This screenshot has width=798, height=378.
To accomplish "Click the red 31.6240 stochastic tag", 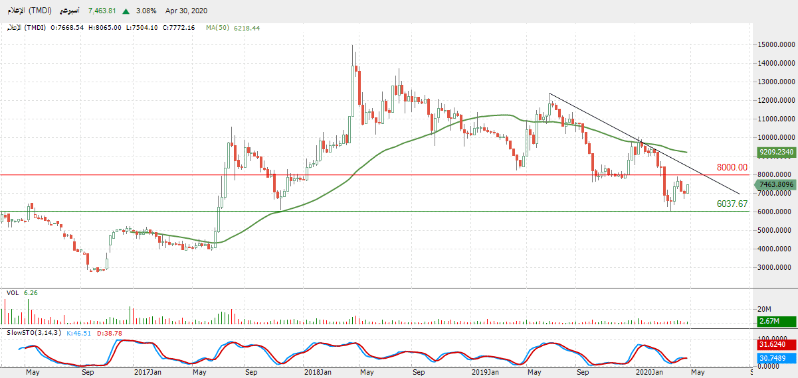I will 775,345.
